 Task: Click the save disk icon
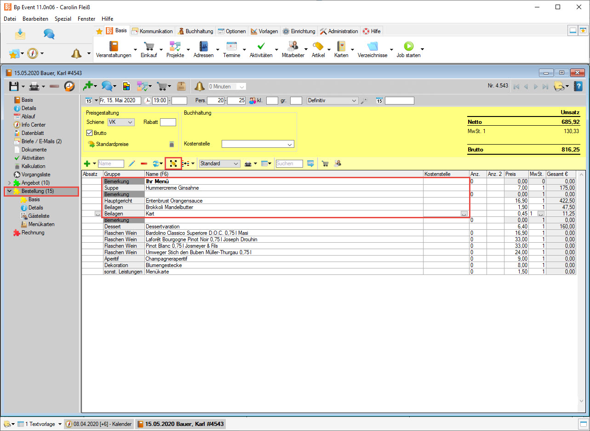[14, 86]
